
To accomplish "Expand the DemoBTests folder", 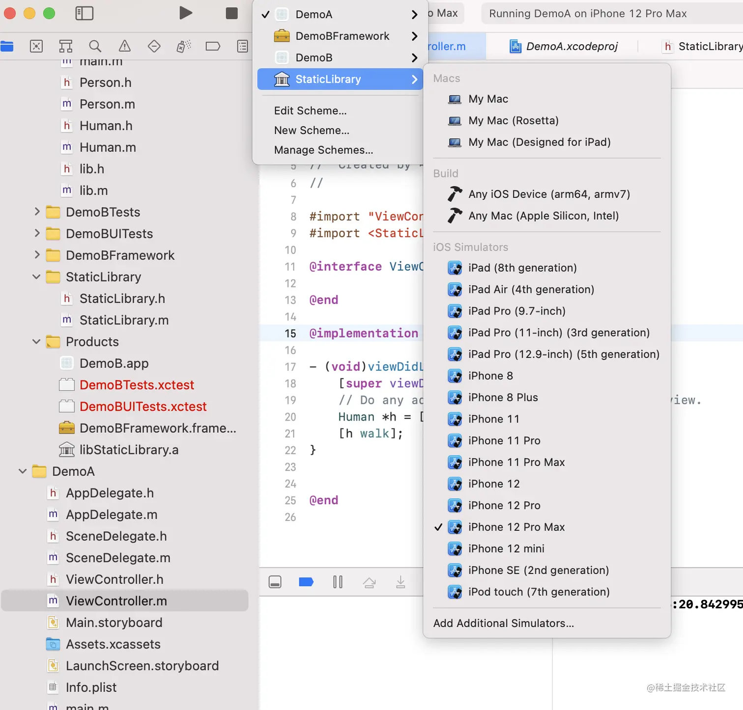I will [37, 212].
